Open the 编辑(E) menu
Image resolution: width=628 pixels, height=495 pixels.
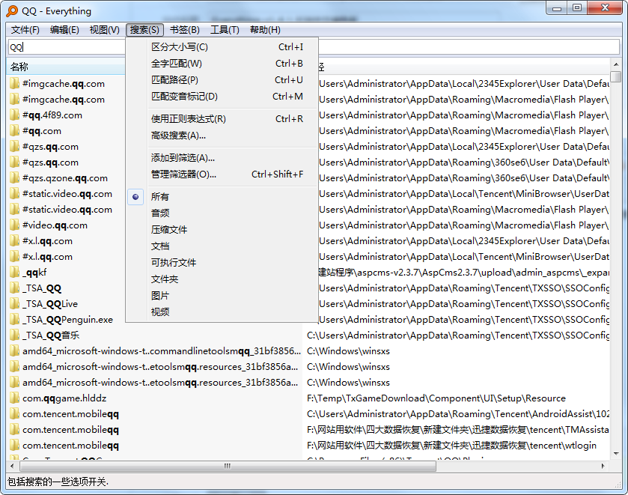[64, 30]
